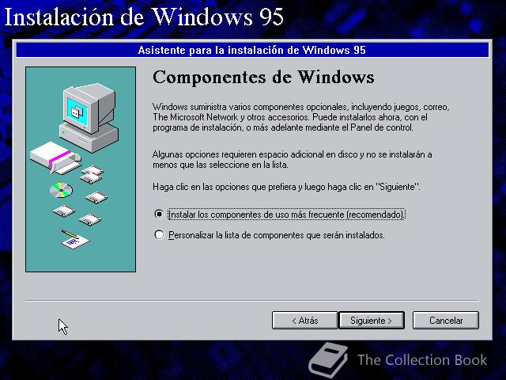This screenshot has width=506, height=380.
Task: Click the lowest floppy disk above notepad
Action: [x=90, y=220]
